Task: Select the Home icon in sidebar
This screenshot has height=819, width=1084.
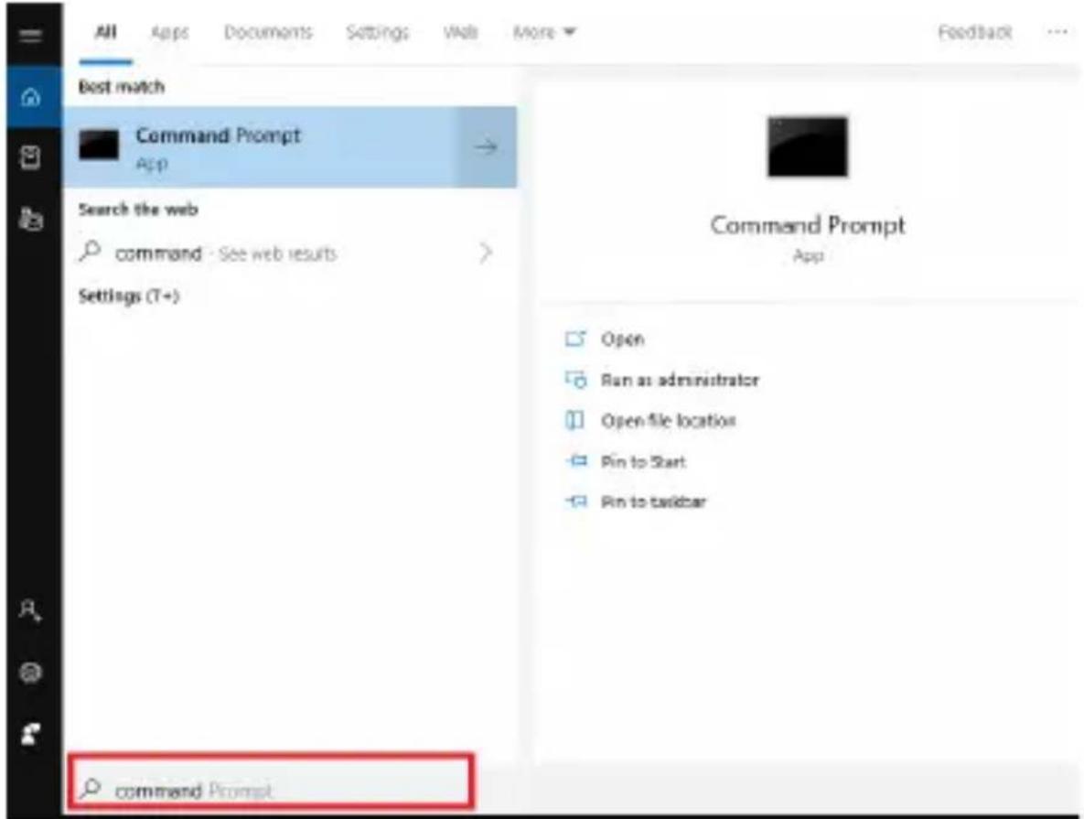Action: (x=30, y=97)
